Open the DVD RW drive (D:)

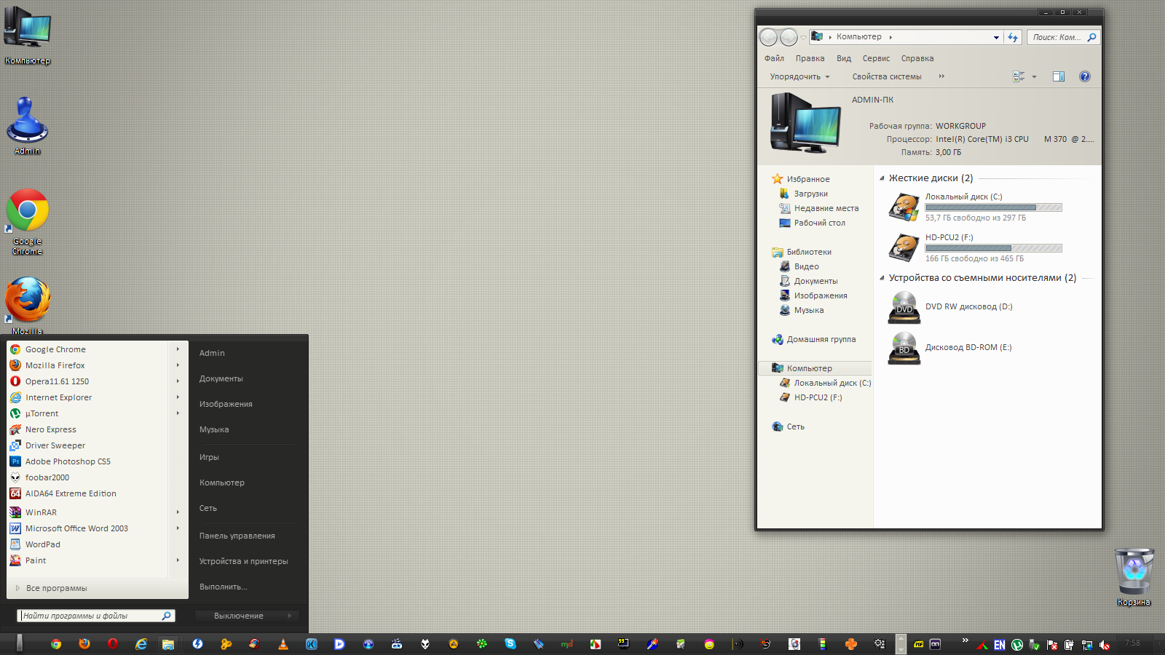968,307
